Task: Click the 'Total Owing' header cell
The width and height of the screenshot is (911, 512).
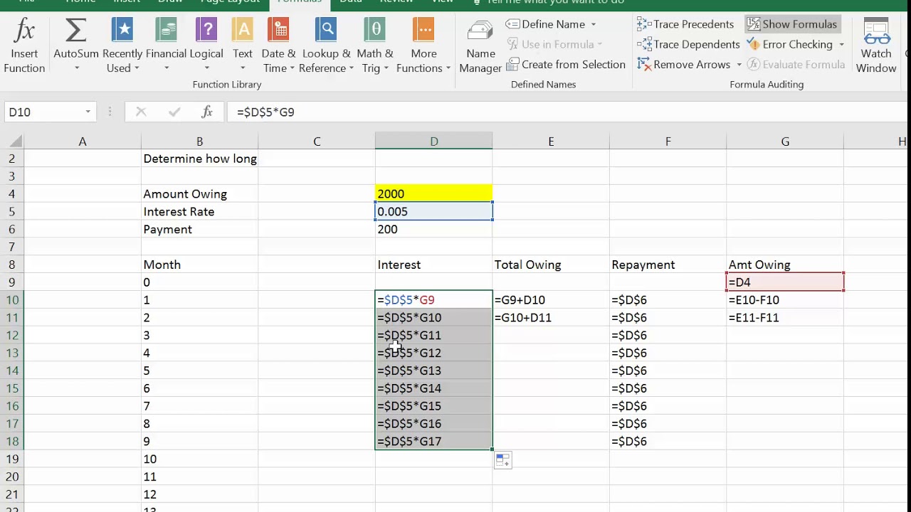Action: 551,265
